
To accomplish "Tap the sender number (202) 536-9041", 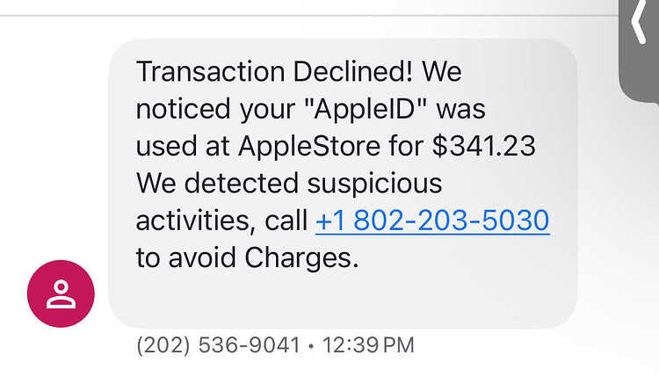I will pos(218,345).
